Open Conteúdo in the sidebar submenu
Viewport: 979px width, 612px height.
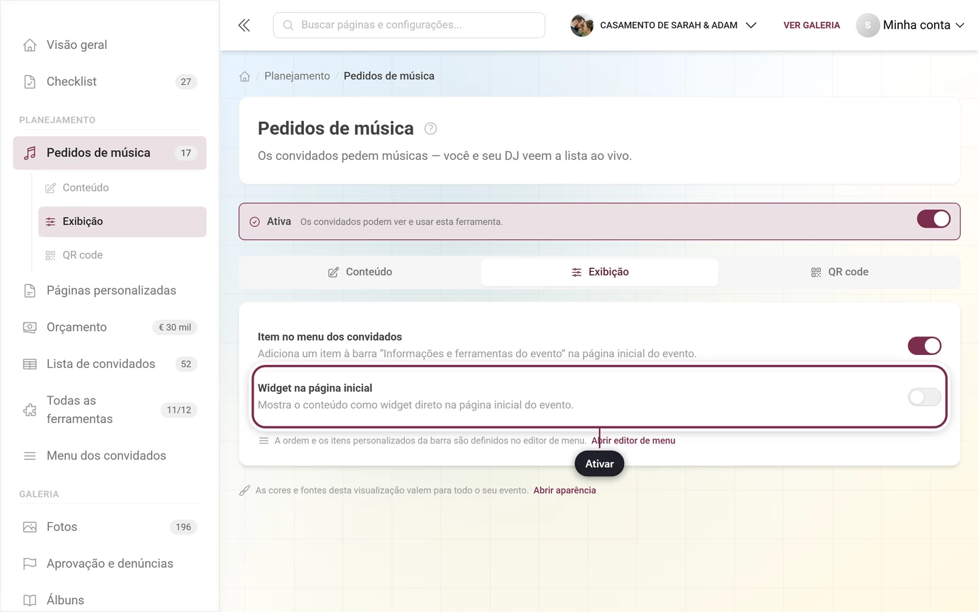[122, 188]
